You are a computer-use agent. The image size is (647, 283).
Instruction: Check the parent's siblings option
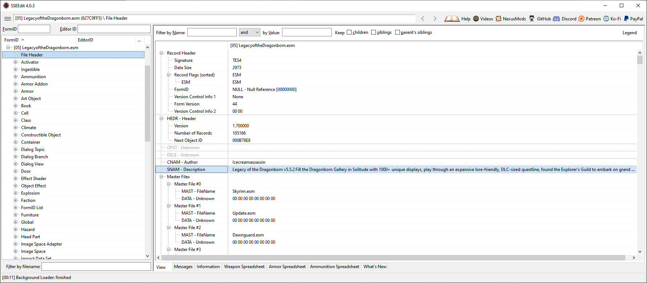397,32
